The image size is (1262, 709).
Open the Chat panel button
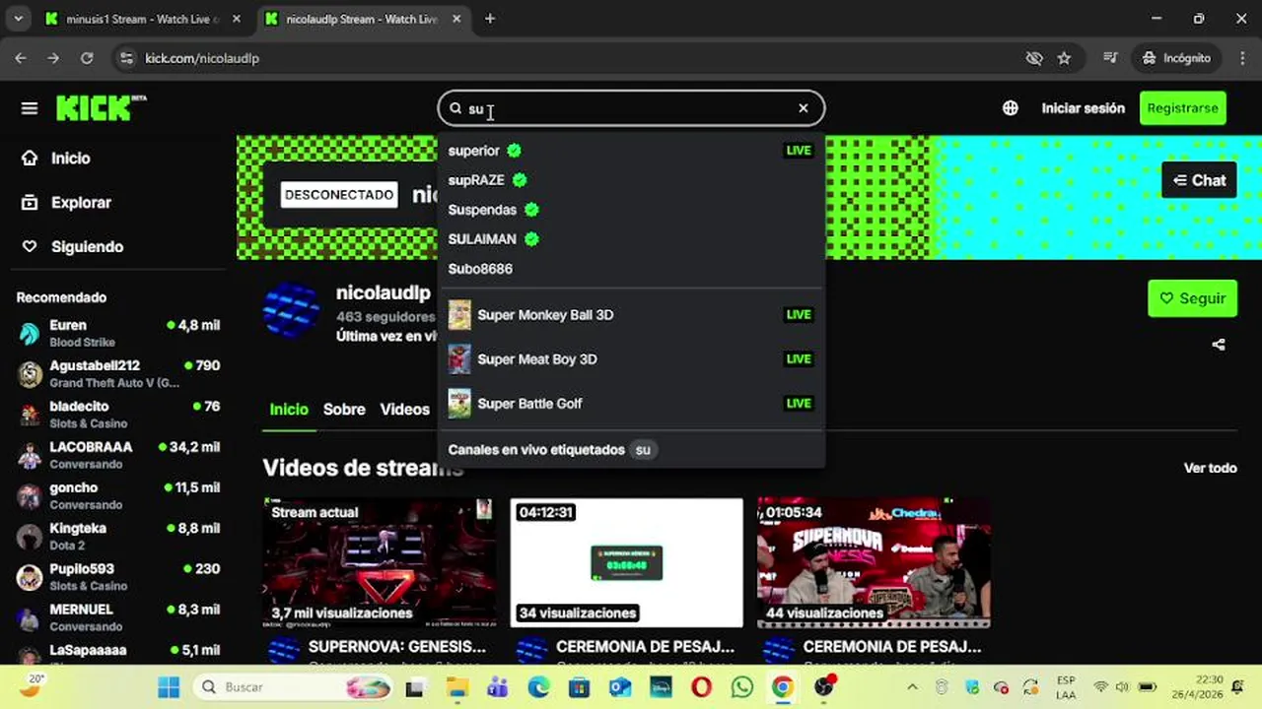pos(1199,180)
